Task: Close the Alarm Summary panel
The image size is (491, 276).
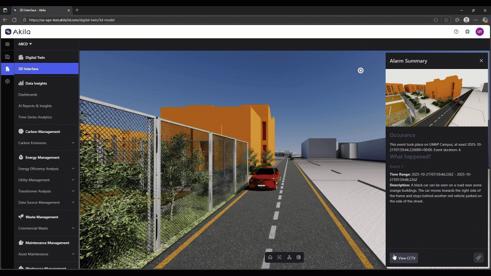Action: coord(481,61)
